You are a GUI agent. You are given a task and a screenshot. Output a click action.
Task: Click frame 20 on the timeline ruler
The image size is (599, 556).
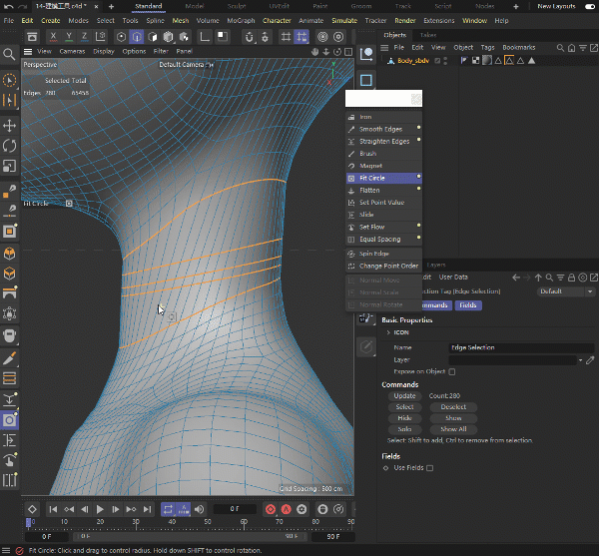click(100, 522)
